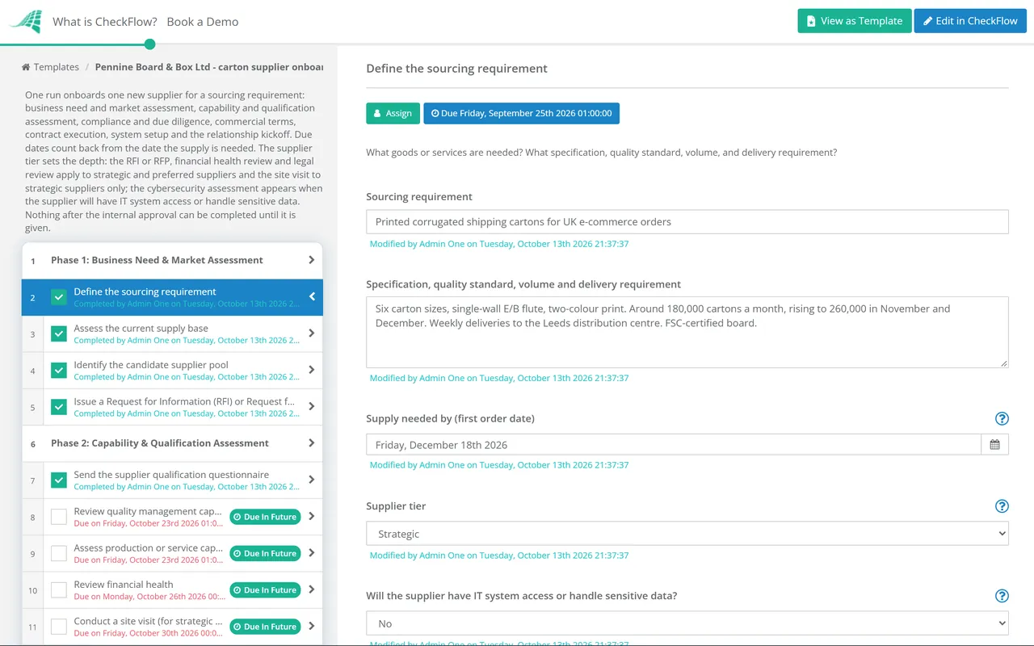Check Conduct a site visit checkbox
The height and width of the screenshot is (646, 1034).
pos(59,627)
